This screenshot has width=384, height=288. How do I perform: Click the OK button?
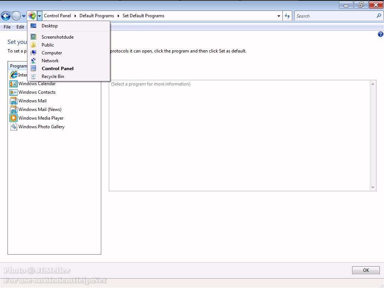[x=366, y=270]
